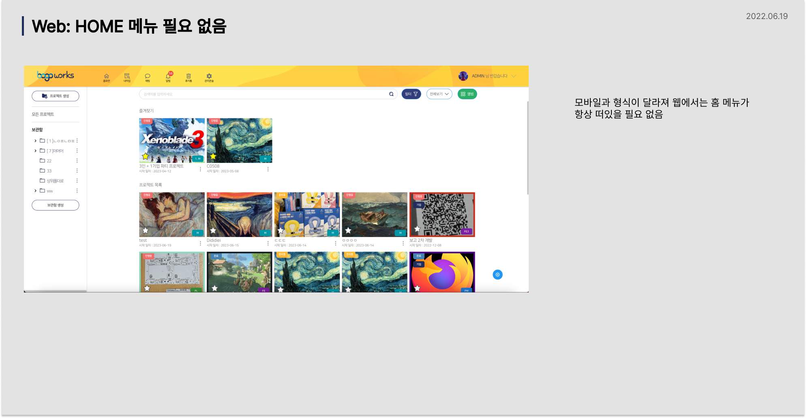Toggle favorite star on 보고 2차 개발 project

417,229
